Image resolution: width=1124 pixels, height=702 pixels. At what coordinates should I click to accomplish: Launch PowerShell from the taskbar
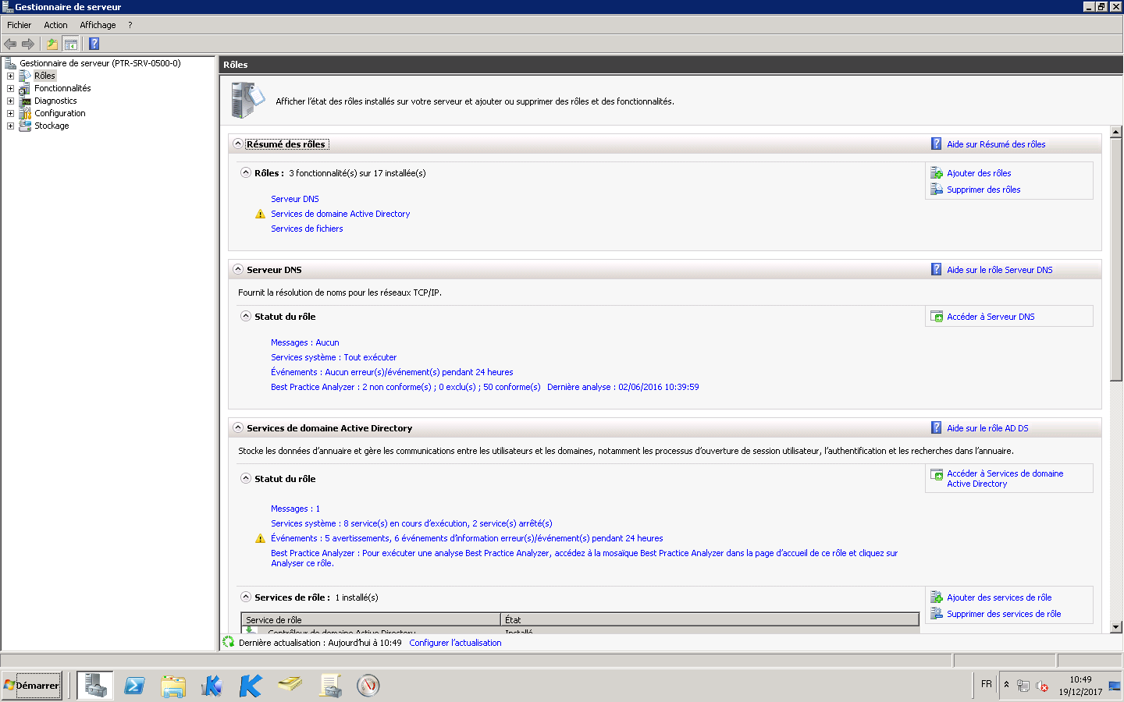tap(134, 686)
